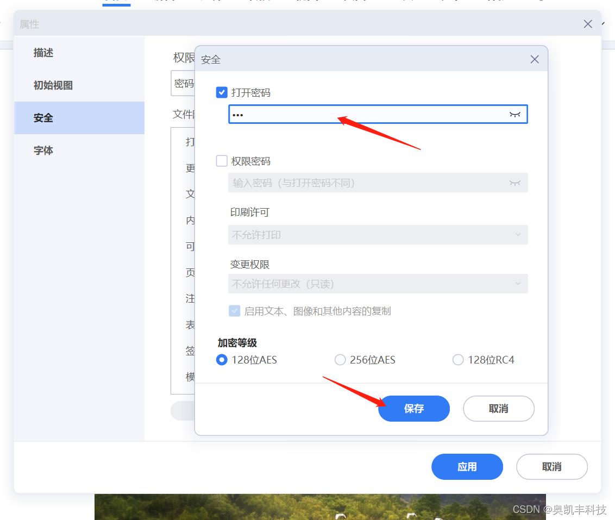The width and height of the screenshot is (615, 520).
Task: Toggle permission-password visibility eye icon
Action: 514,183
